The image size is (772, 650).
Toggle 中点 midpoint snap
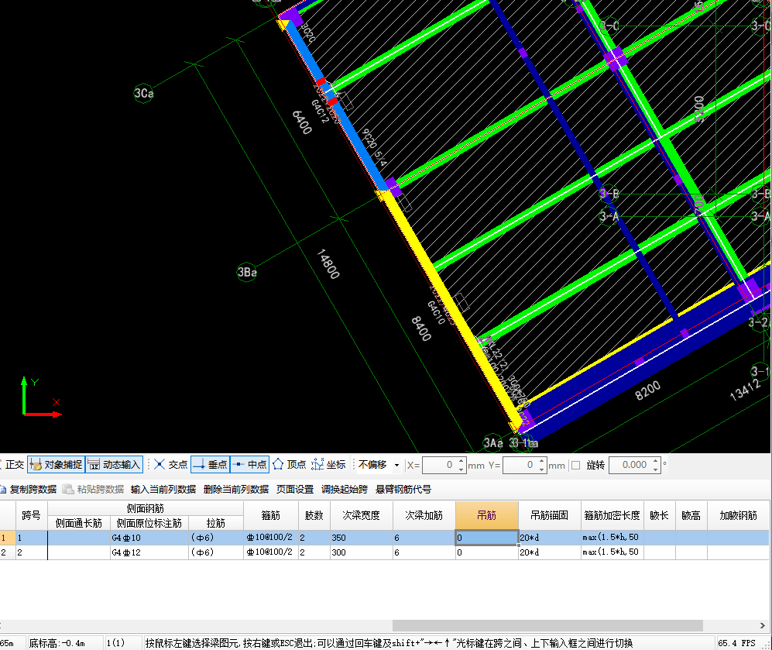(249, 464)
